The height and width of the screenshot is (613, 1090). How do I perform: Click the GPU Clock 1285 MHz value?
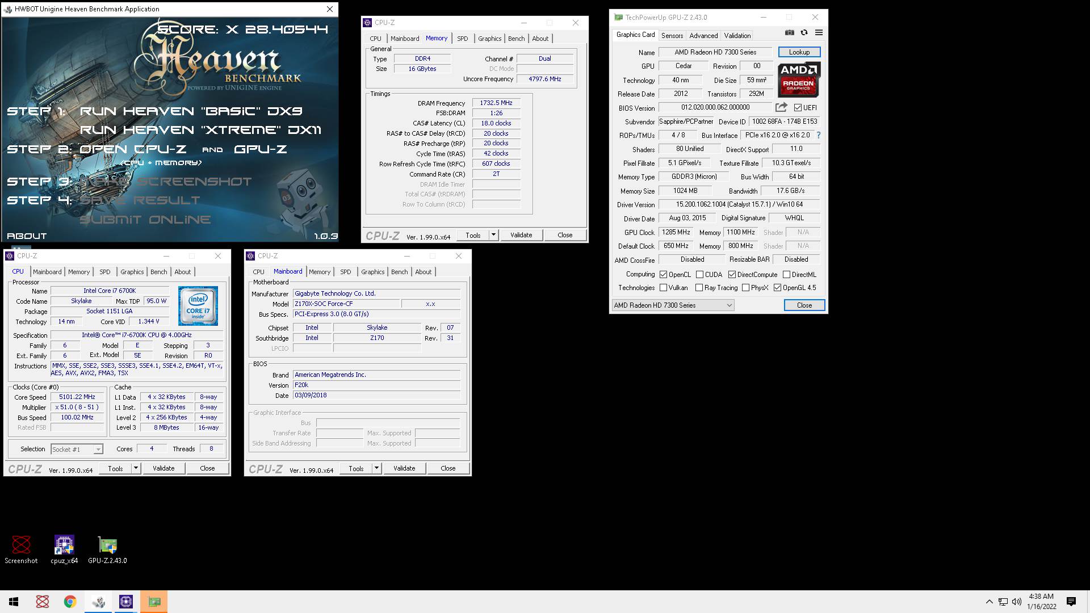coord(676,232)
